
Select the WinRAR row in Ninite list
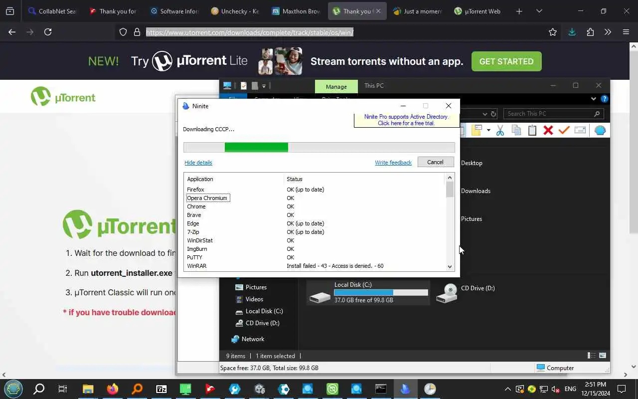pos(315,266)
